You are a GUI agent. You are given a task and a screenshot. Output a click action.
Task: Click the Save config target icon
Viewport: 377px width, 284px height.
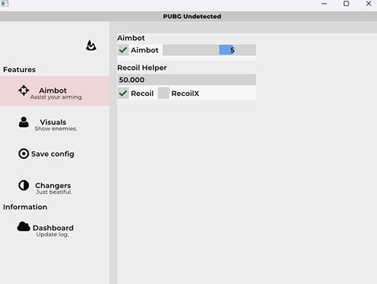23,154
